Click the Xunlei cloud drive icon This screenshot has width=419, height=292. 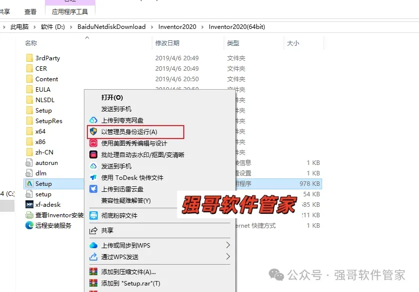93,189
